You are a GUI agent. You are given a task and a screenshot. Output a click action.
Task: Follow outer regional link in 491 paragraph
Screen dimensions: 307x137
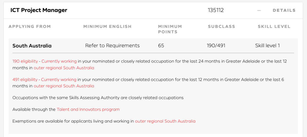pyautogui.click(x=64, y=86)
